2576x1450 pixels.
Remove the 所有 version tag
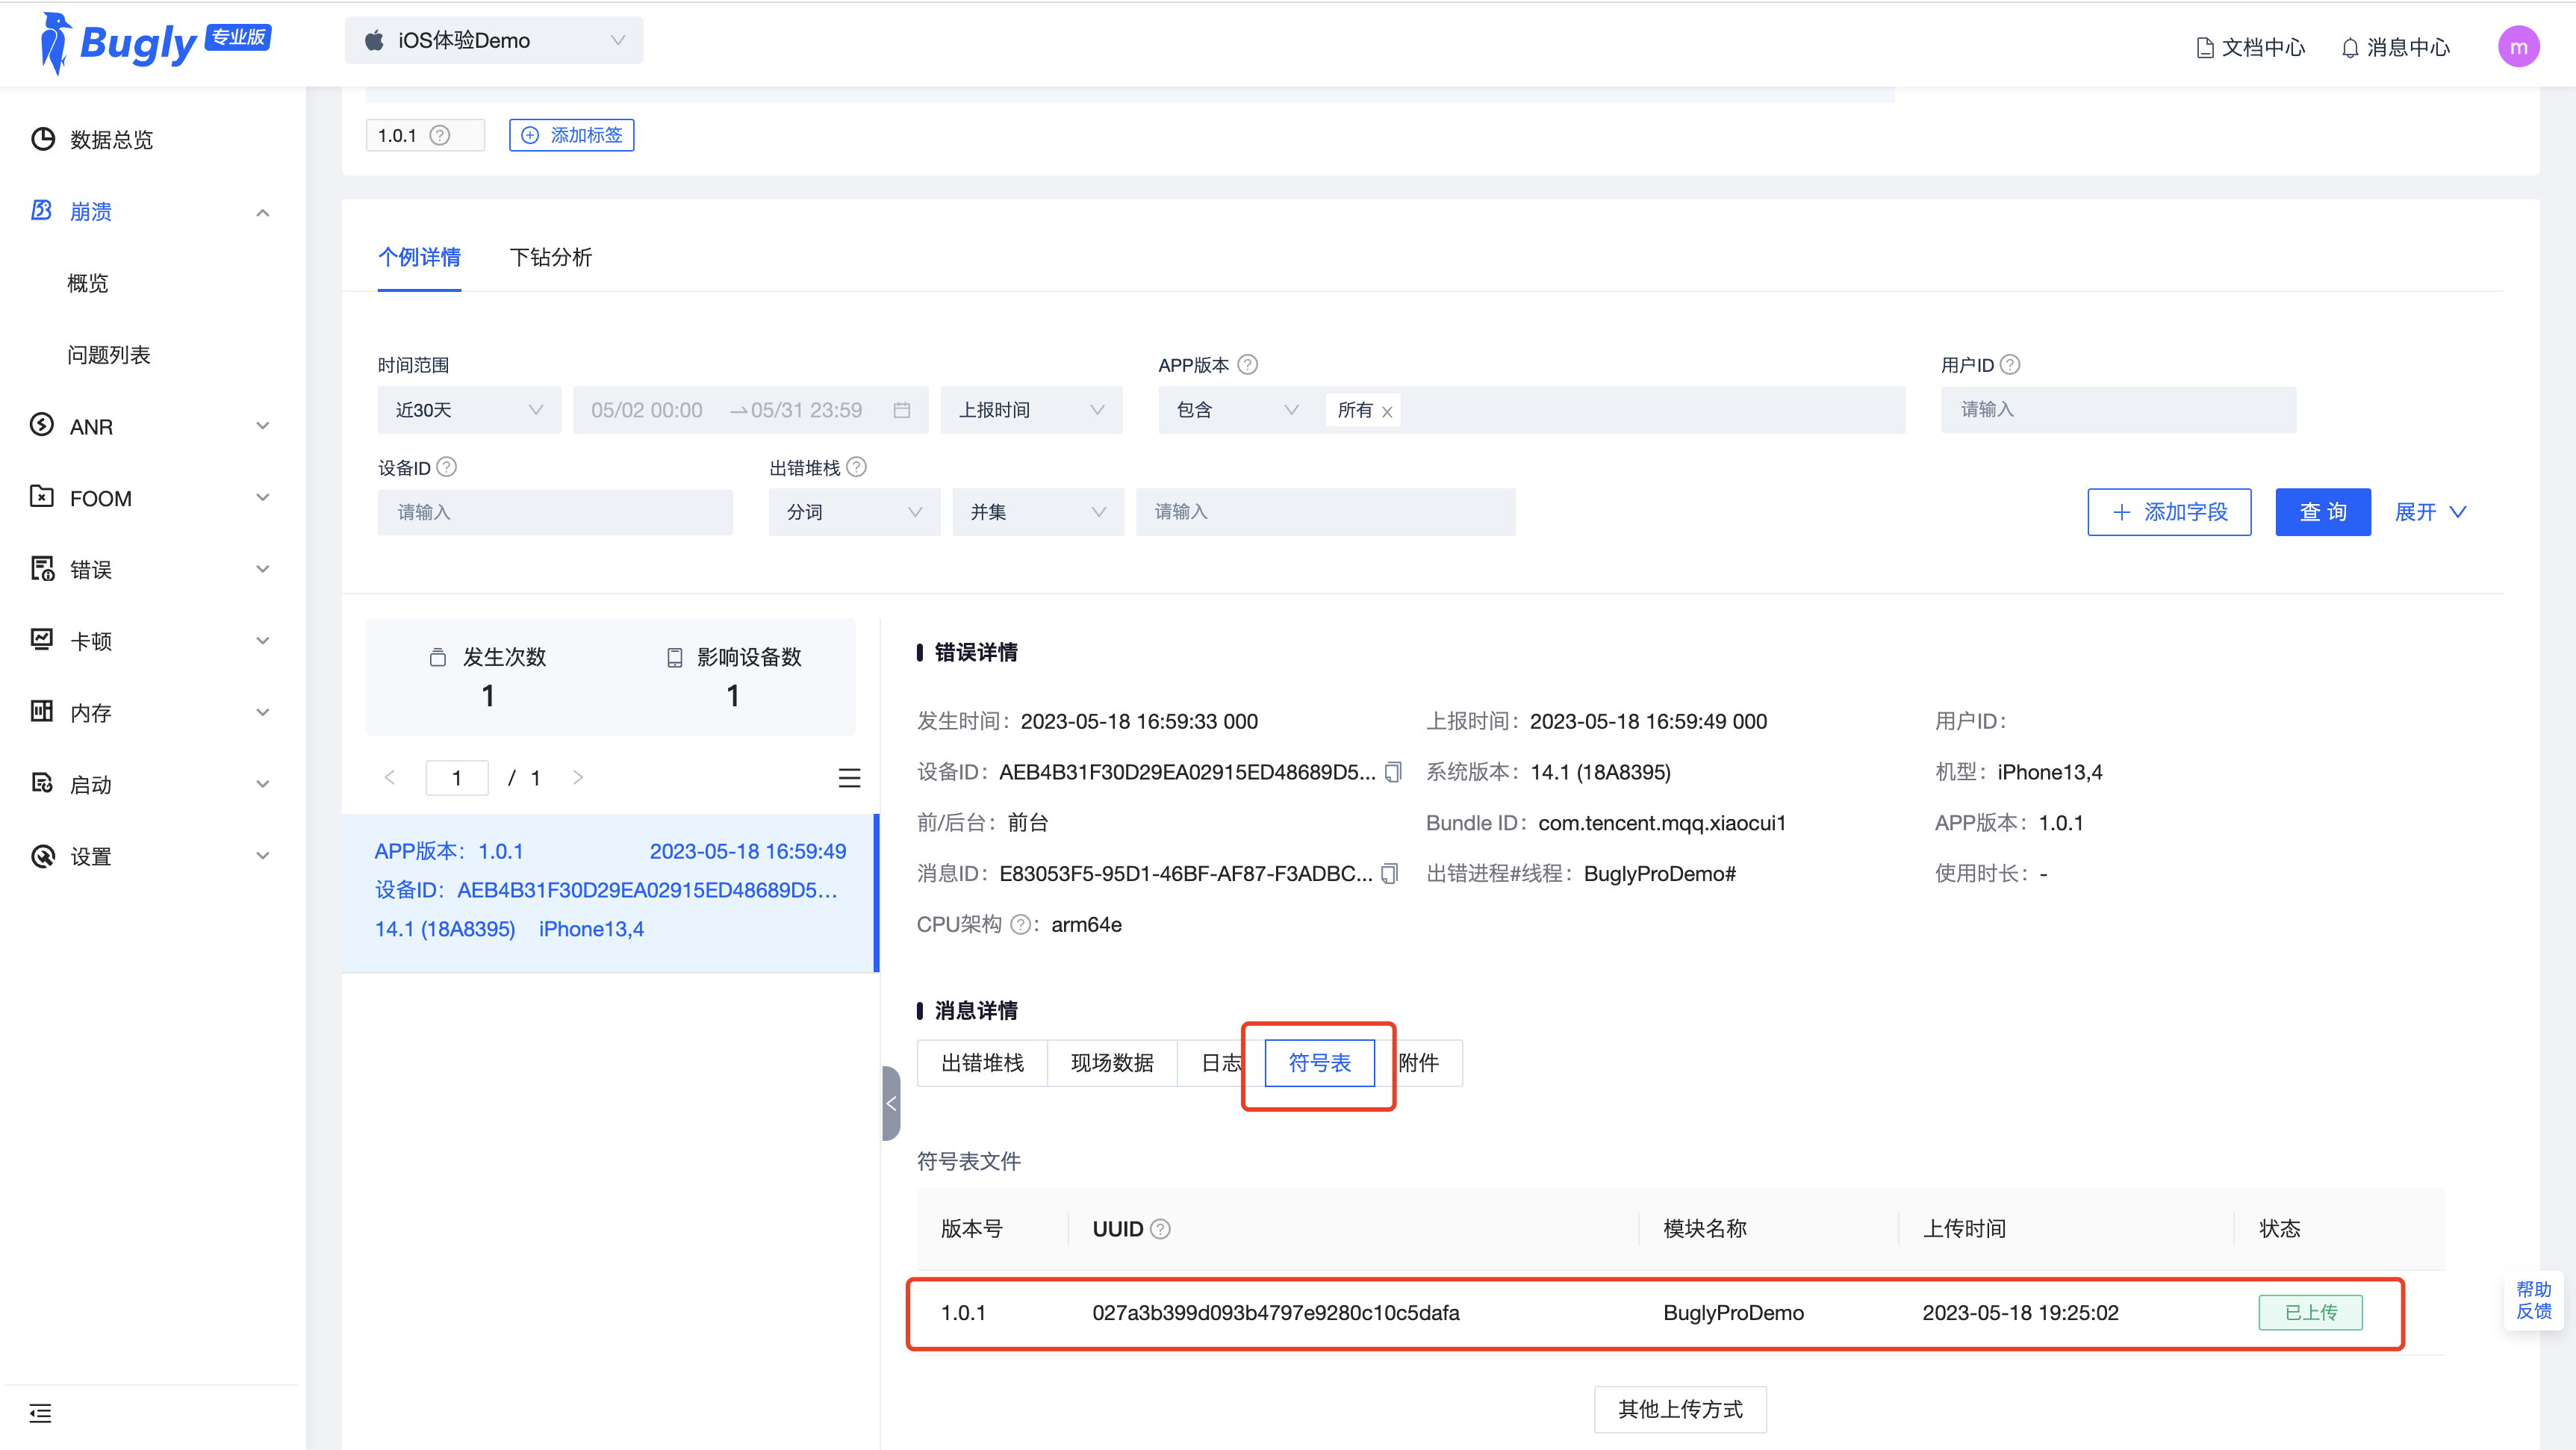coord(1387,412)
